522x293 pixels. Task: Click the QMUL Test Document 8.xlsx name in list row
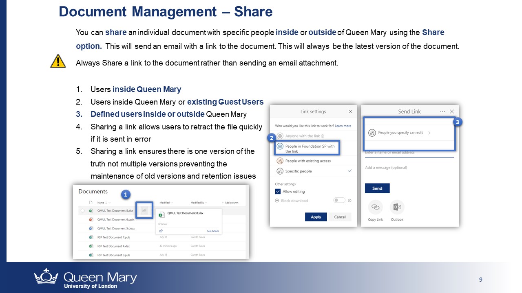pyautogui.click(x=115, y=211)
